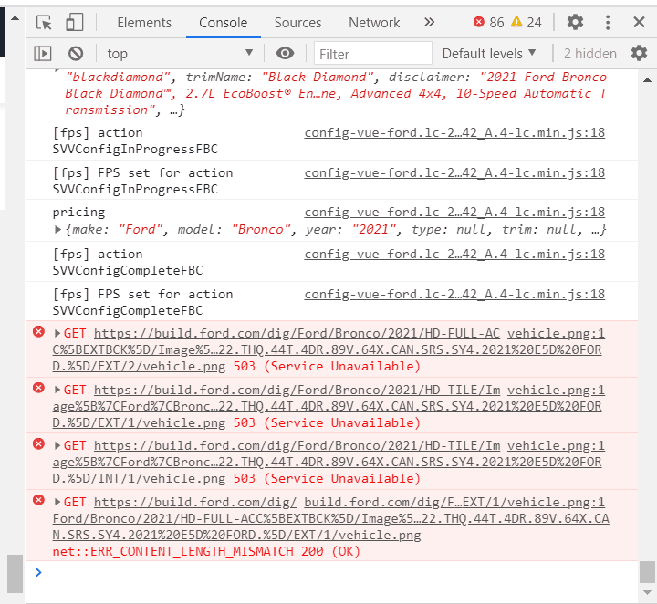
Task: Open console settings gear next to hidden
Action: (639, 53)
